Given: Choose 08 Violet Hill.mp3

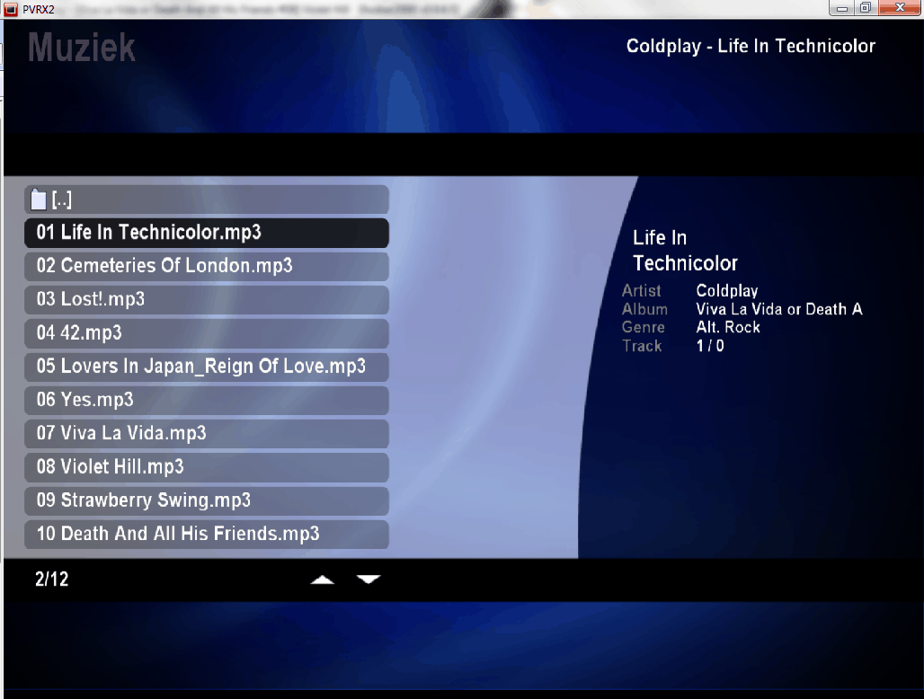Looking at the screenshot, I should [206, 467].
